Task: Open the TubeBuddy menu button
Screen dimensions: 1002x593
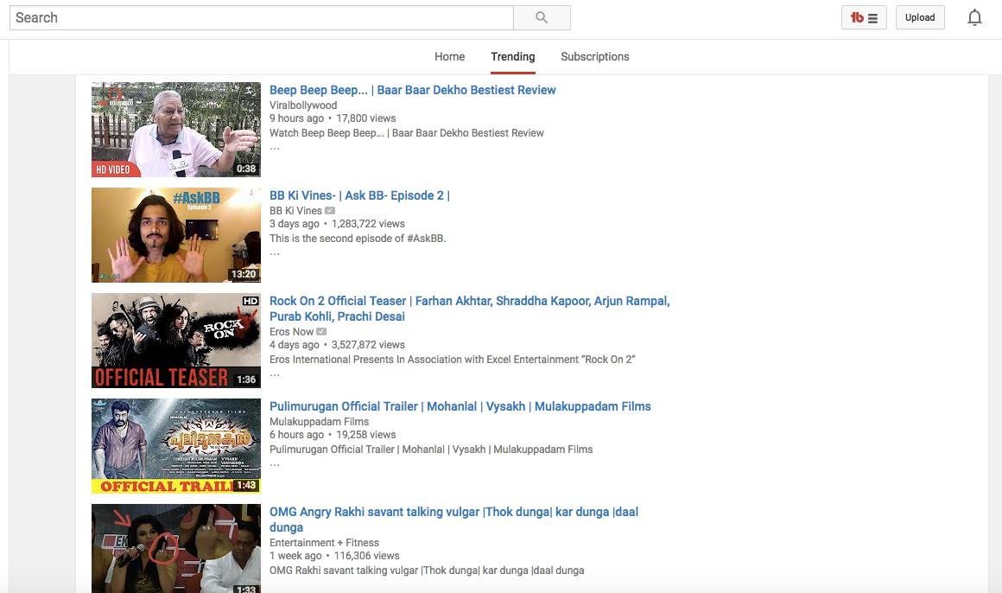Action: (864, 18)
